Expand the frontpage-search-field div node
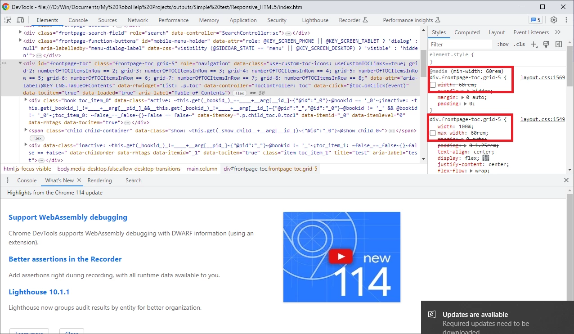Image resolution: width=574 pixels, height=334 pixels. (x=20, y=33)
